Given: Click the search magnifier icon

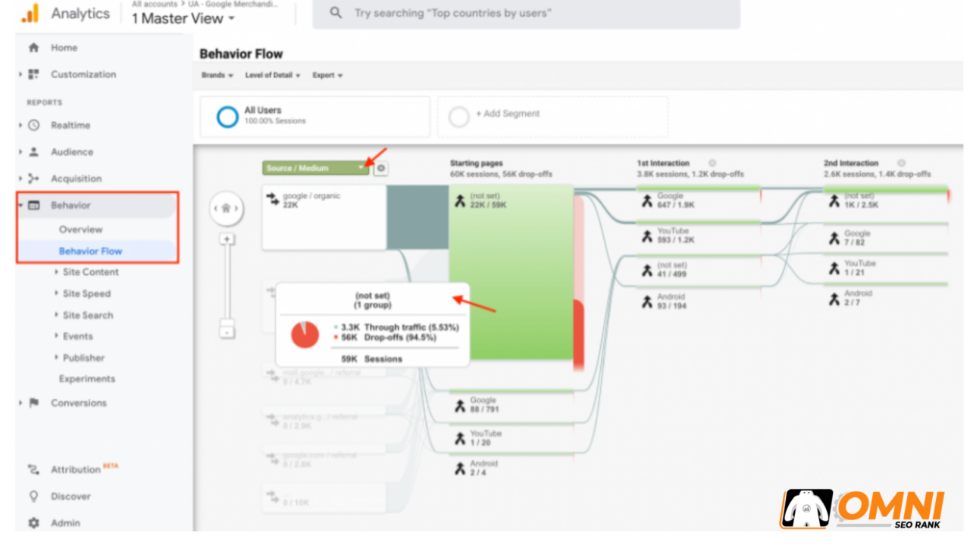Looking at the screenshot, I should [x=336, y=13].
